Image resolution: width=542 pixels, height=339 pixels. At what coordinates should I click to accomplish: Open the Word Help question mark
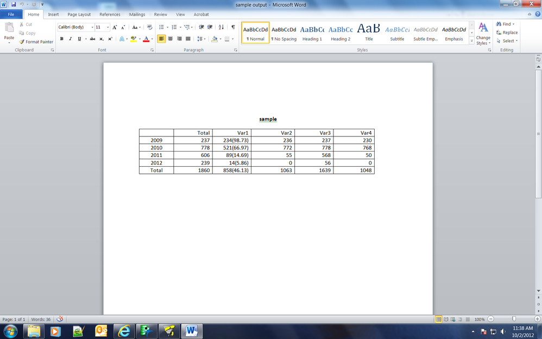(x=538, y=14)
